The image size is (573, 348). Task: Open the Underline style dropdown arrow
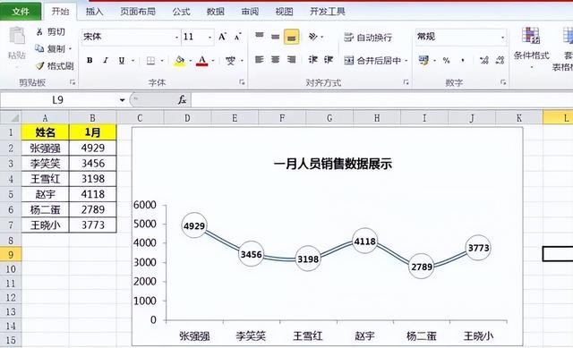coord(133,61)
